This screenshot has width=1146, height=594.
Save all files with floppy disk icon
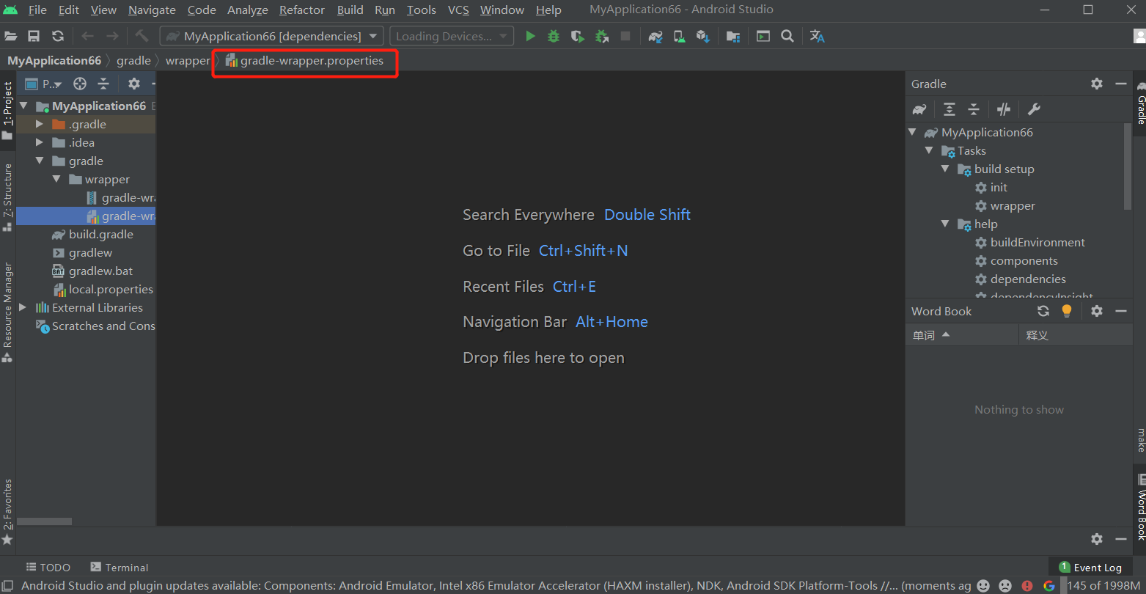(34, 36)
